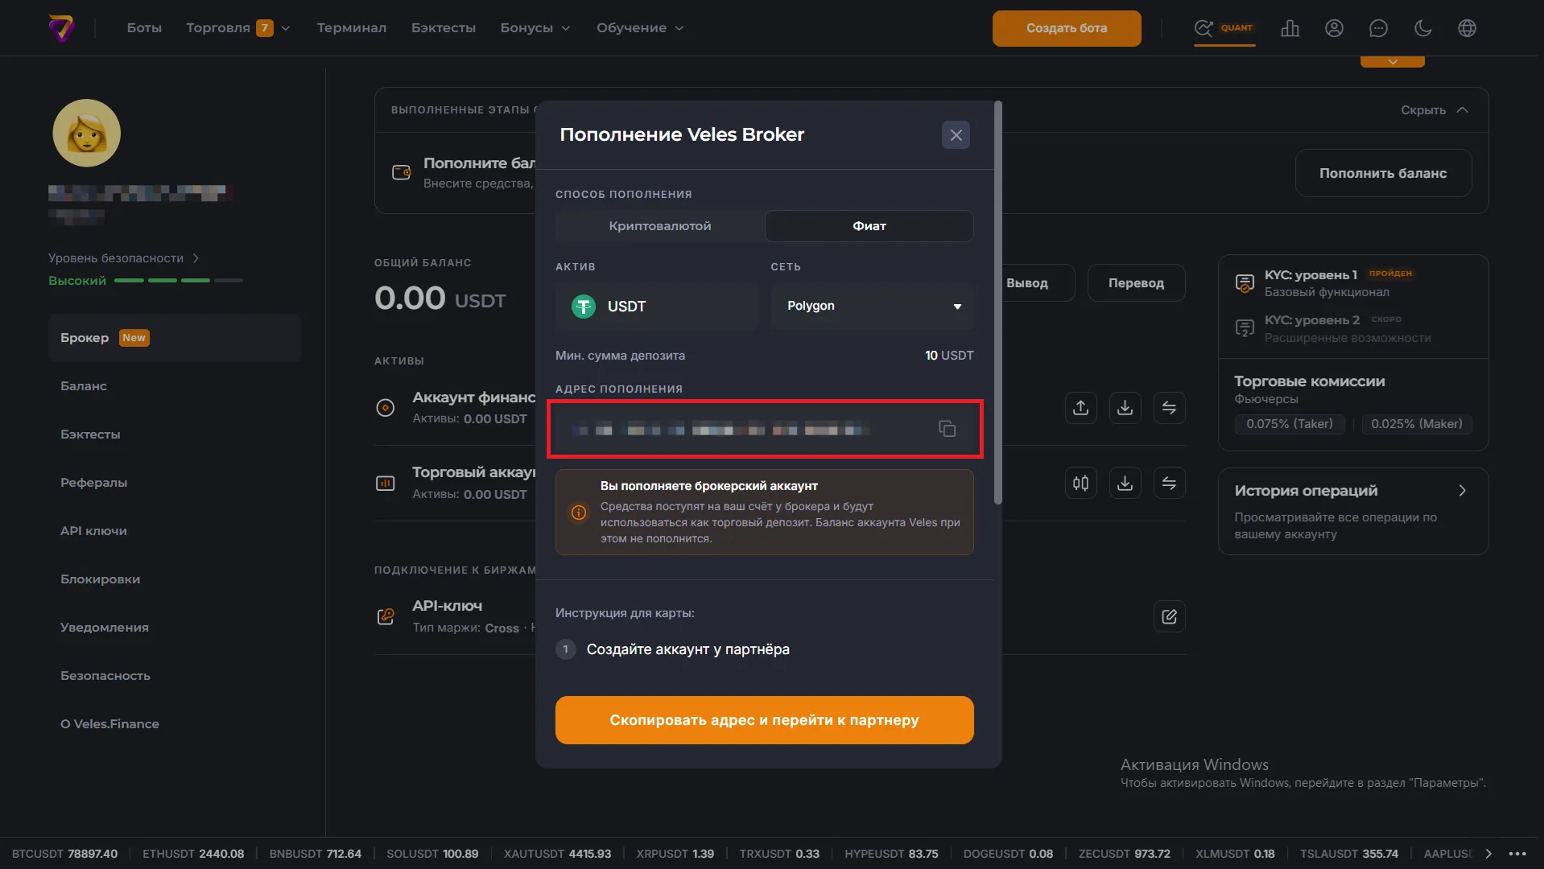Click the user avatar picture
The height and width of the screenshot is (869, 1544).
[87, 133]
